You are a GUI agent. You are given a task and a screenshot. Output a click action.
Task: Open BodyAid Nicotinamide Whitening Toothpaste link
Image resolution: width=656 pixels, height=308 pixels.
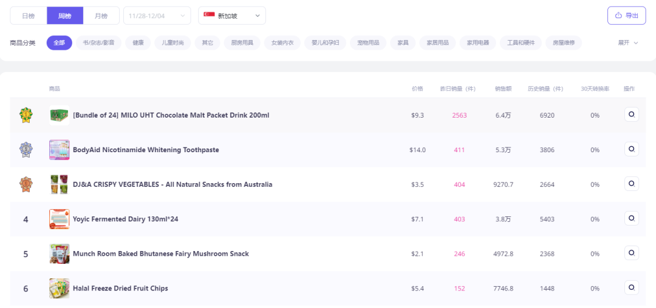(146, 149)
